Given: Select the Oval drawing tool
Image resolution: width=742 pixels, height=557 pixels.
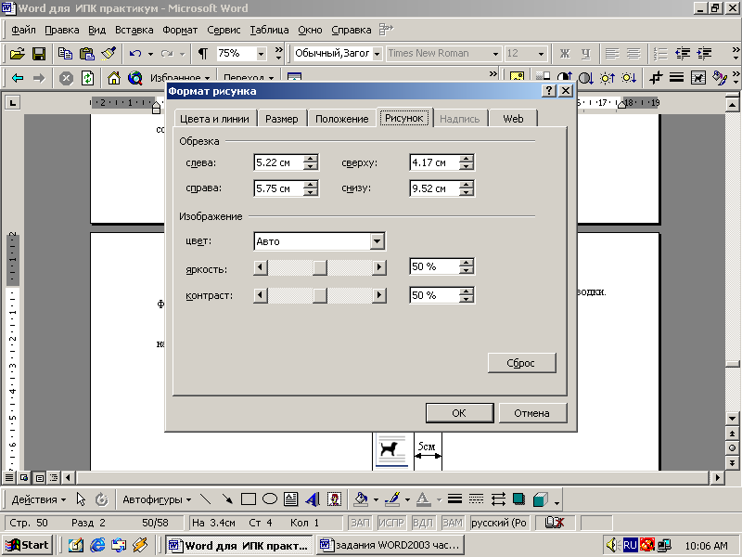Looking at the screenshot, I should [x=270, y=499].
